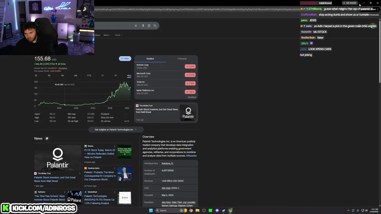Open the large Palantir logo news image
Screen dimensions: 381x214
click(x=57, y=158)
